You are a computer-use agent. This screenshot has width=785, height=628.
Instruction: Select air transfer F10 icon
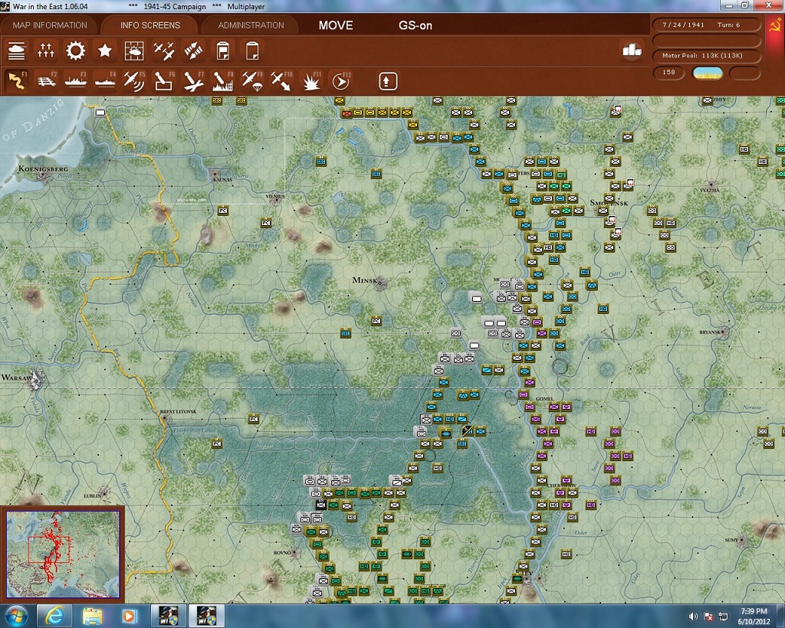click(281, 81)
